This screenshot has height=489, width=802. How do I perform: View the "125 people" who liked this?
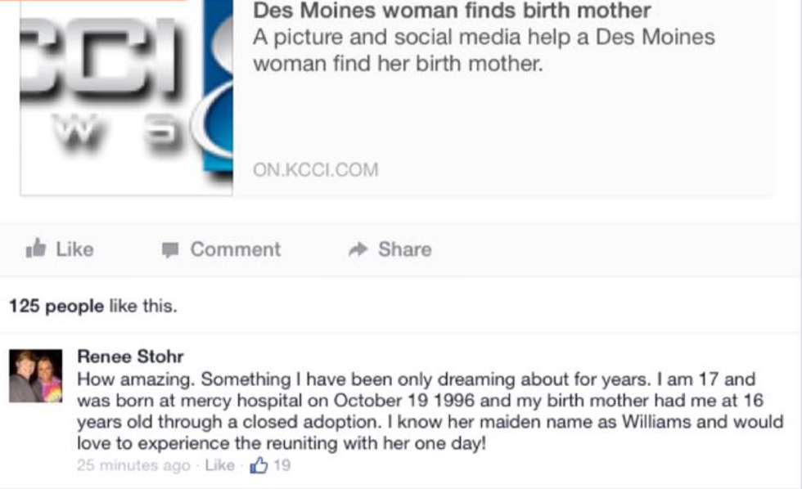point(56,307)
